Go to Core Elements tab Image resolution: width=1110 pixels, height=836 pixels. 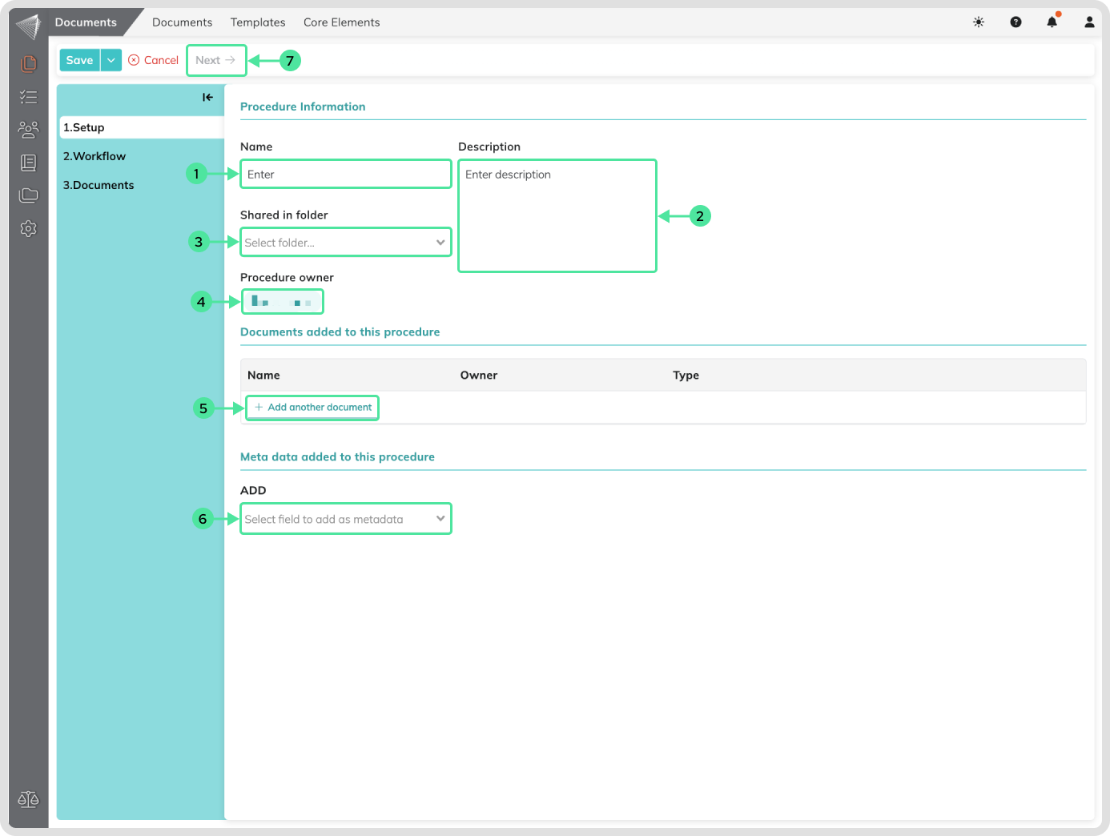coord(341,22)
